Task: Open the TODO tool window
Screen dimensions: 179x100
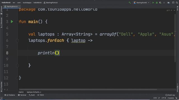Action: (41, 95)
